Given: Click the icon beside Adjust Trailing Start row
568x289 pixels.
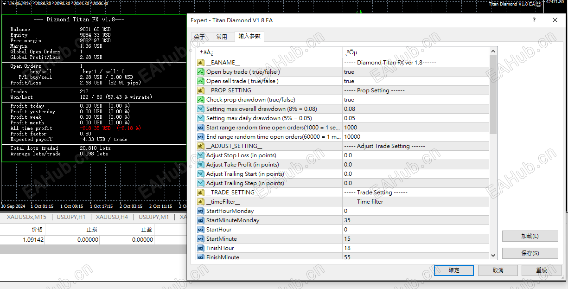Looking at the screenshot, I should pos(200,174).
